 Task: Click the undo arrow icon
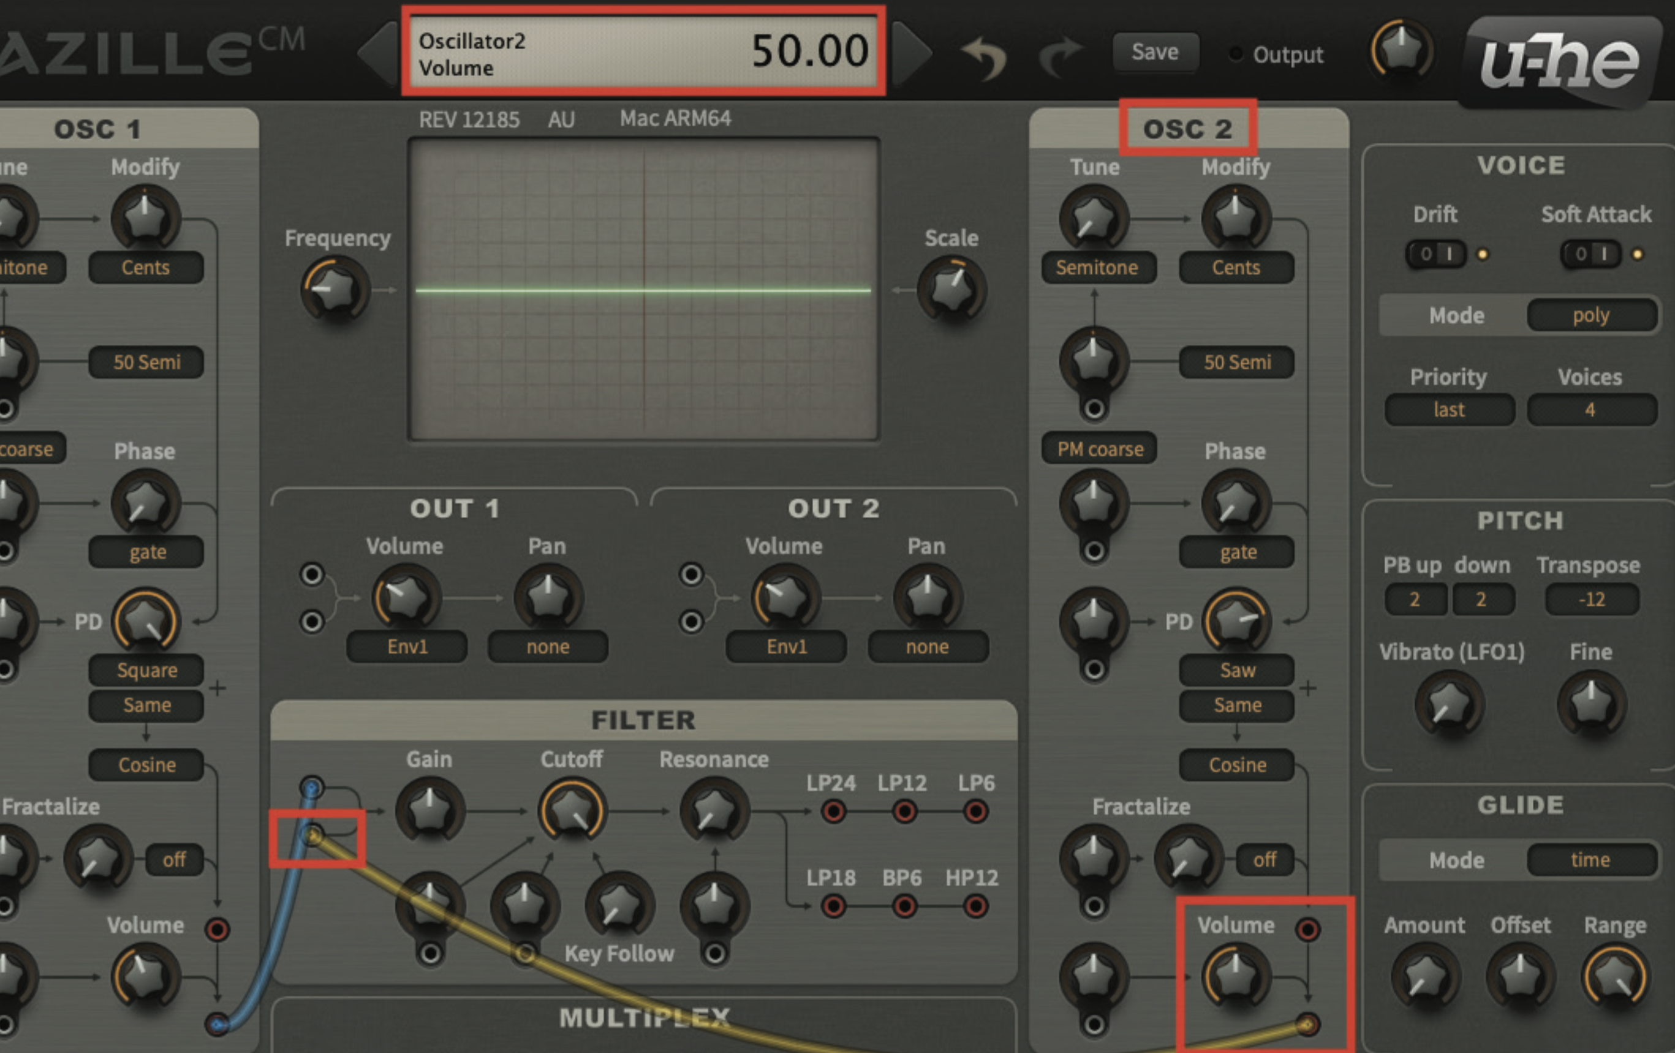click(x=983, y=58)
